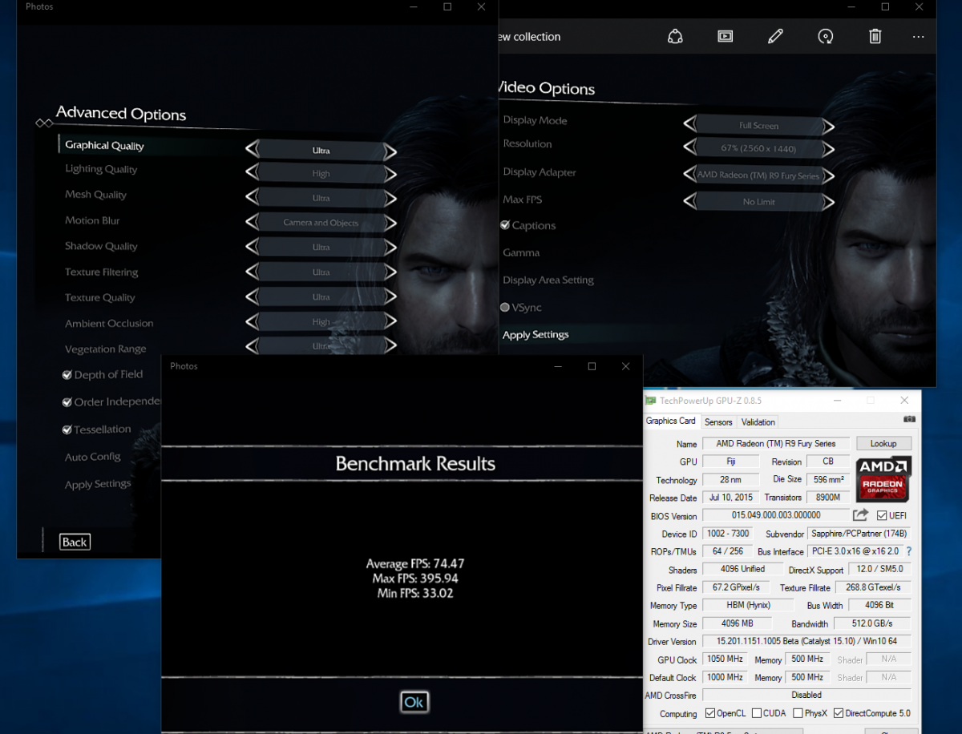
Task: Toggle the VSync option
Action: tap(505, 307)
